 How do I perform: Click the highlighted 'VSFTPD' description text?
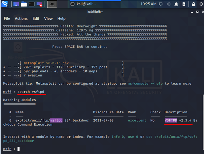(171, 120)
